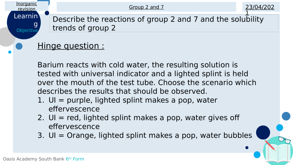Click the red pencil on the book

click(270, 145)
